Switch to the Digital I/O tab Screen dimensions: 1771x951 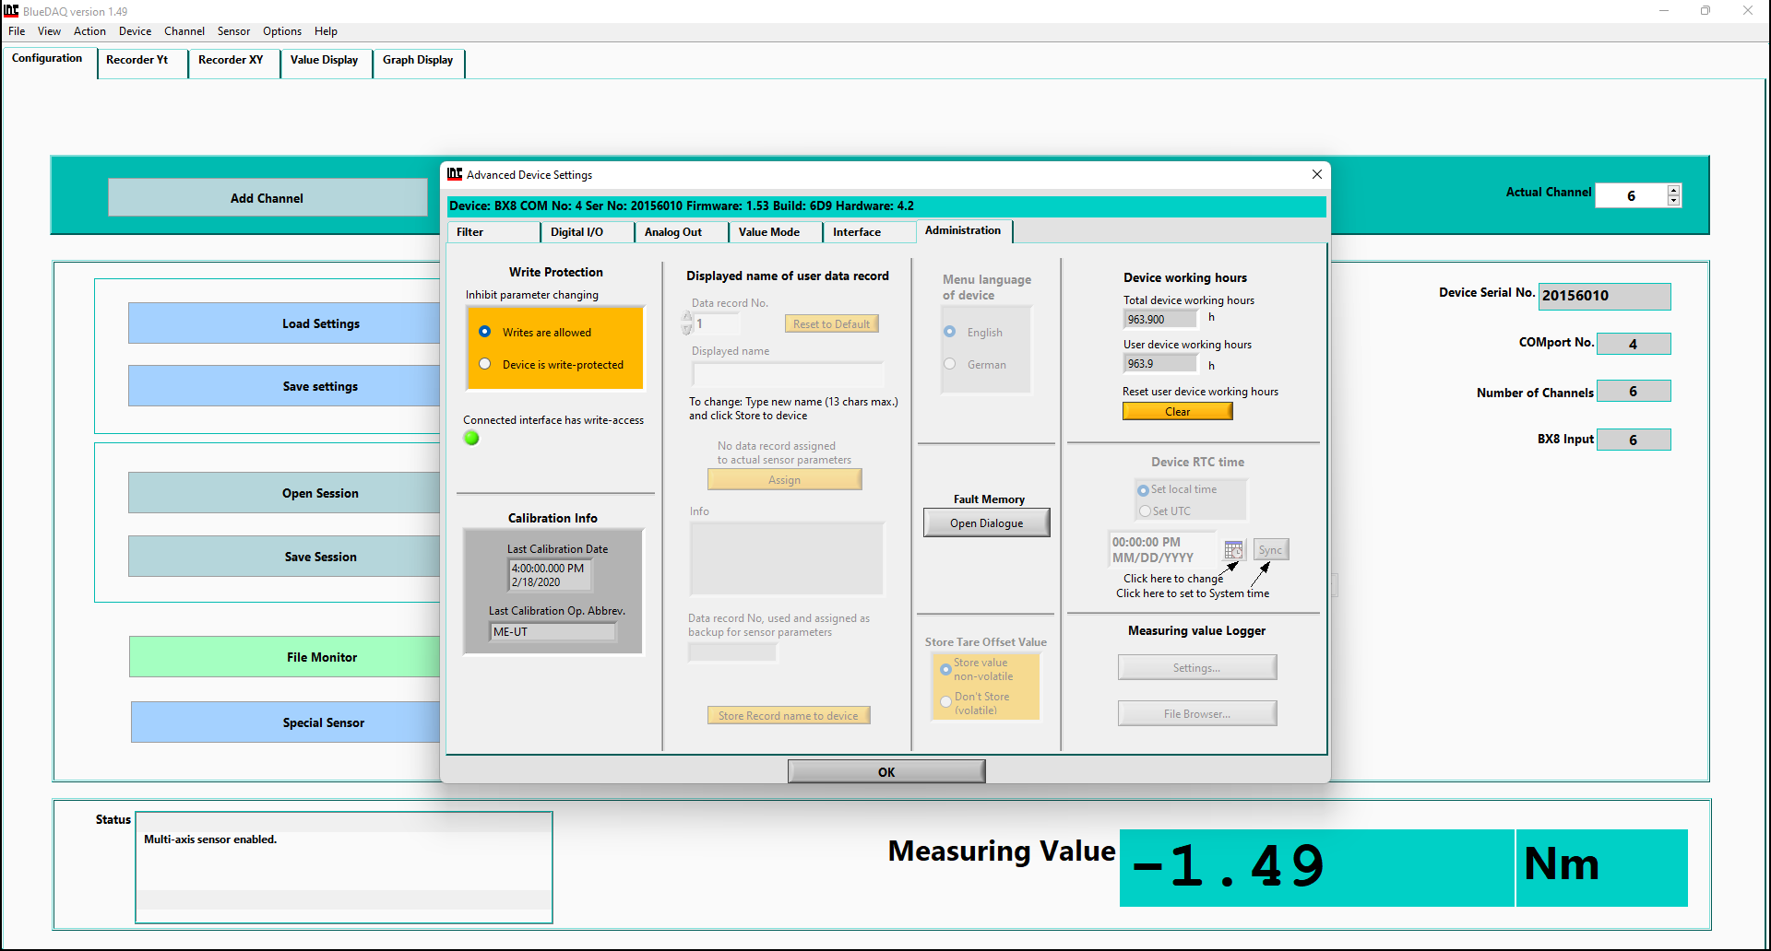tap(576, 232)
